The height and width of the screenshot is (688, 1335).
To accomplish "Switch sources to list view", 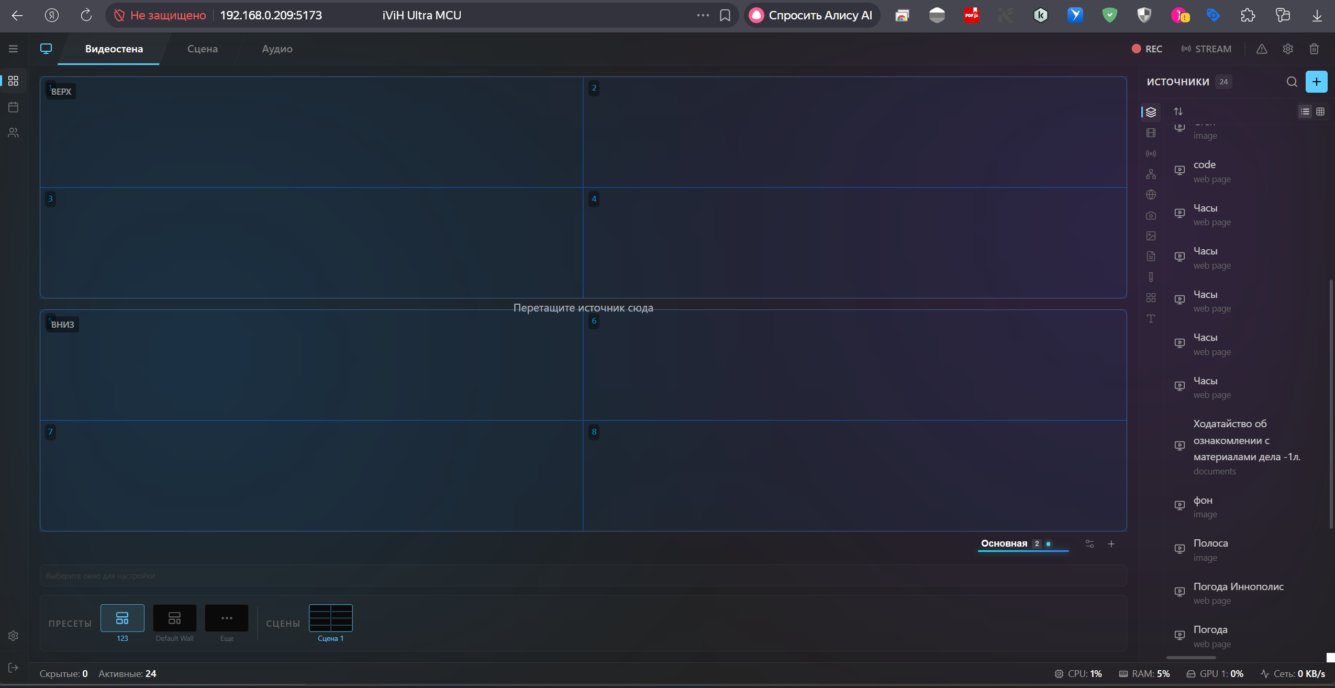I will (x=1305, y=112).
